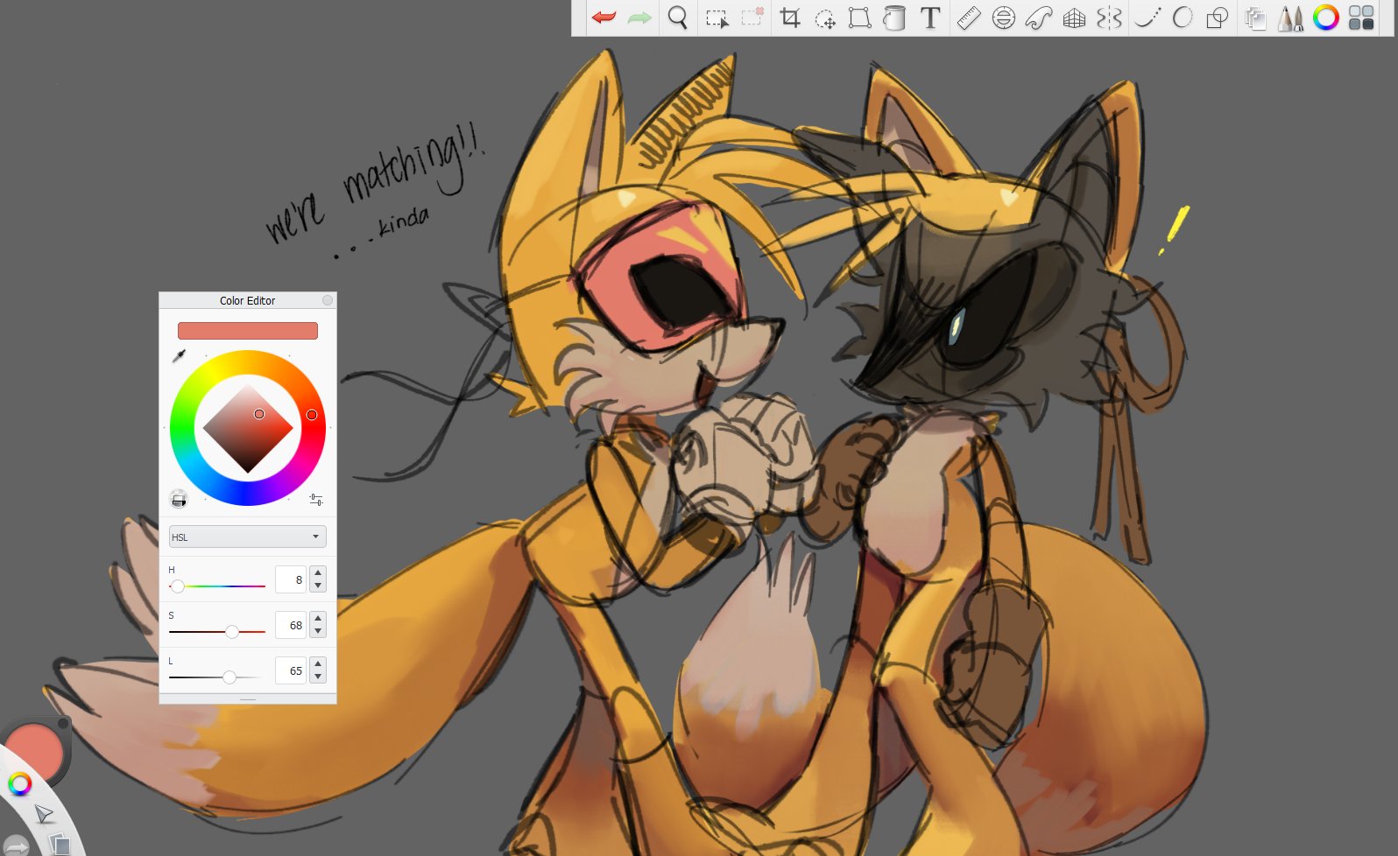Screen dimensions: 1398x856
Task: Click the L value input field
Action: tap(291, 670)
